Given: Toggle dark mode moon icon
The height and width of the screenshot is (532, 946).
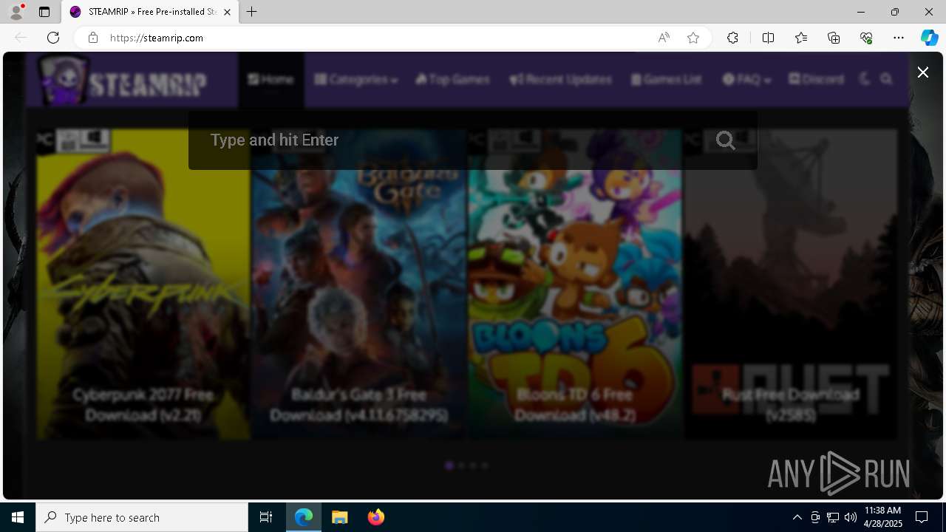Looking at the screenshot, I should point(865,79).
